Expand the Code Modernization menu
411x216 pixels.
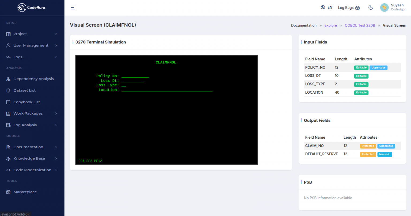tap(32, 170)
